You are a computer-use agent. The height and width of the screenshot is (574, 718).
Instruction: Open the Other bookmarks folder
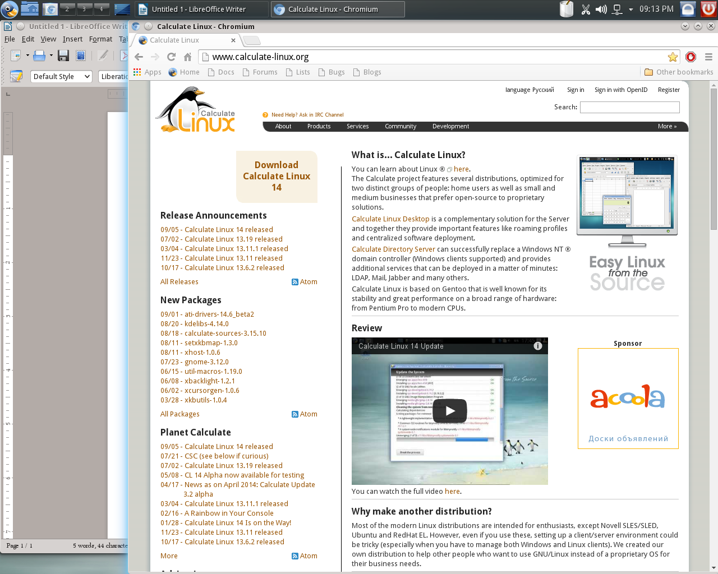679,72
